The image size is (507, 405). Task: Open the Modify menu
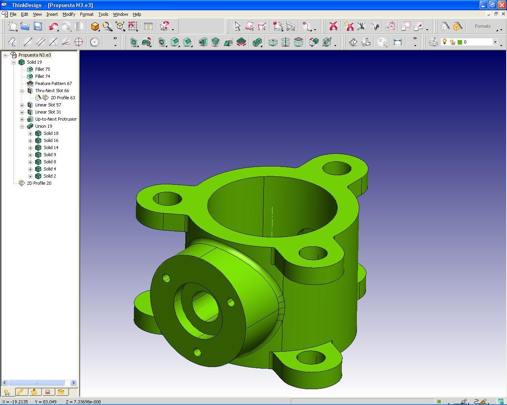(69, 14)
